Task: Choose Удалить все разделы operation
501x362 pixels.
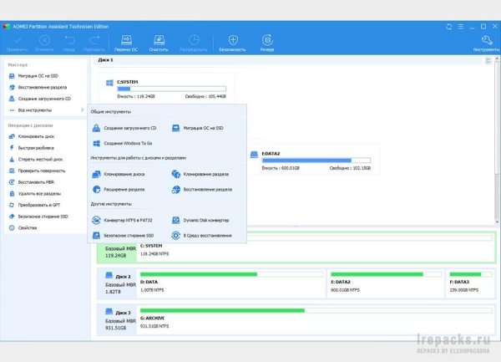Action: [34, 194]
